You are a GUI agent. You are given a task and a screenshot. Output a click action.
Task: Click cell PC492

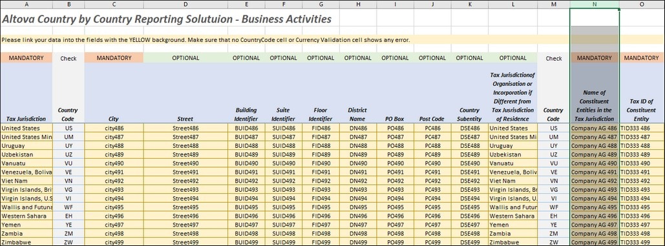(x=432, y=181)
